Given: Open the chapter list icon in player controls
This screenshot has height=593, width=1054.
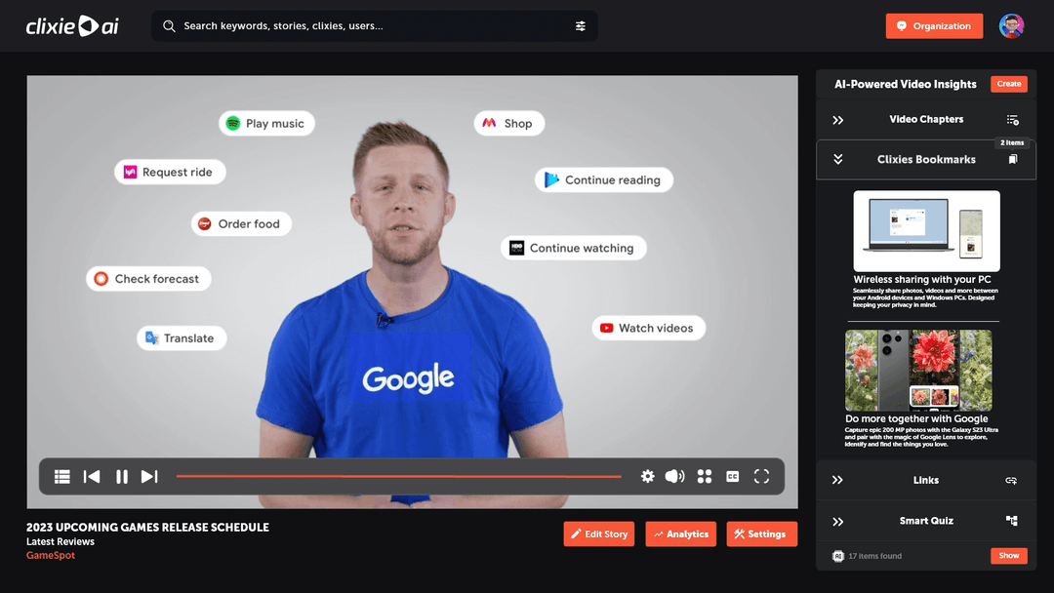Looking at the screenshot, I should point(61,476).
